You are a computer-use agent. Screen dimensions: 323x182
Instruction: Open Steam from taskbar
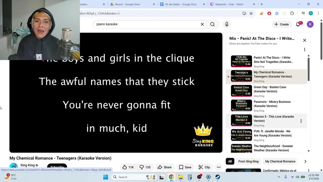(x=218, y=177)
